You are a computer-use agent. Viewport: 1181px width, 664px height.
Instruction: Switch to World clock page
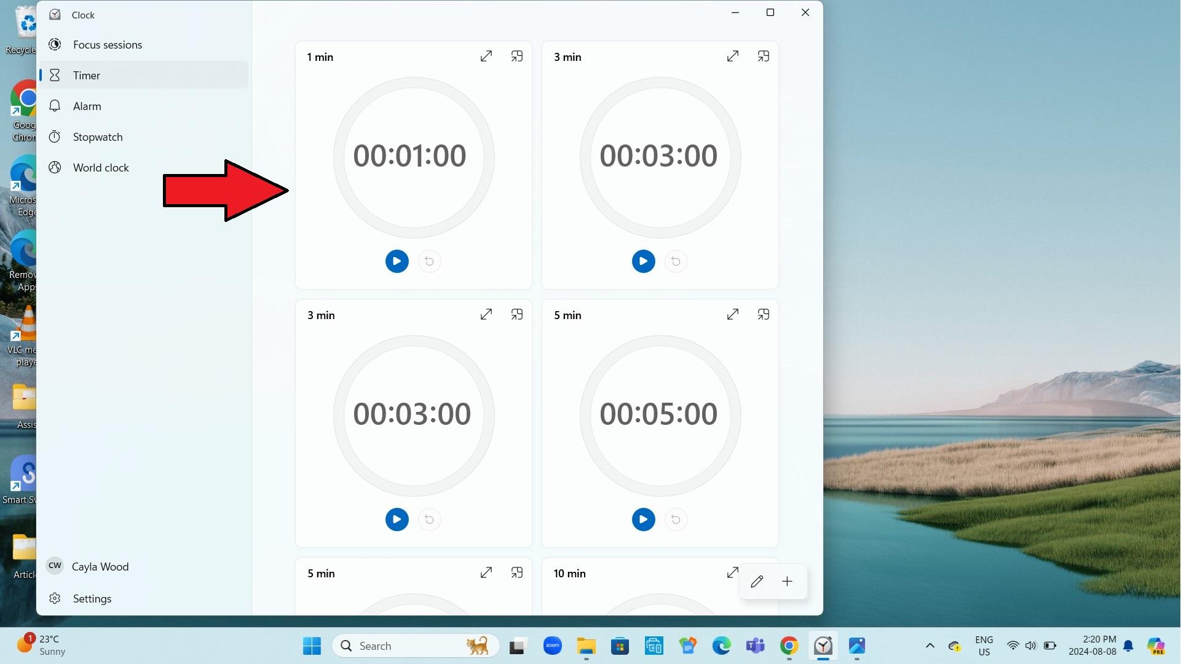click(x=144, y=167)
